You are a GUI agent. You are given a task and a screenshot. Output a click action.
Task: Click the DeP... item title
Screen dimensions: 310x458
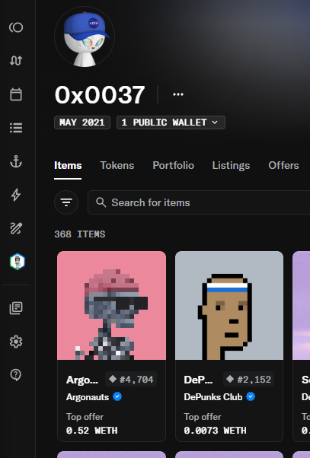tap(198, 380)
